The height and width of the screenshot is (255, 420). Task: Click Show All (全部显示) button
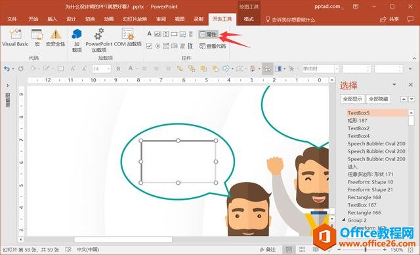click(352, 99)
